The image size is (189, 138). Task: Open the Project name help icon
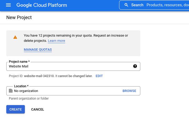tap(135, 66)
